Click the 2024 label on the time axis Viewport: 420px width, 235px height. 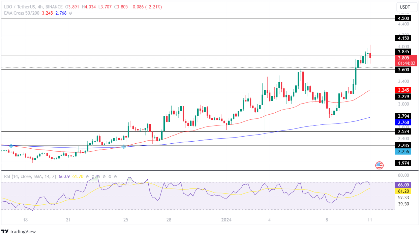226,219
